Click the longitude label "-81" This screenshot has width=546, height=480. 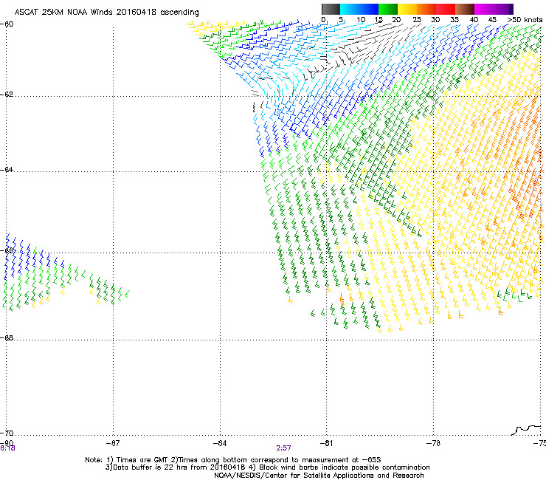click(x=326, y=443)
